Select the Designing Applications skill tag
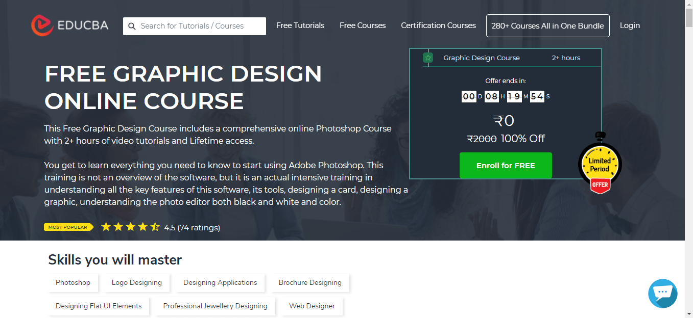693x318 pixels. pos(220,283)
